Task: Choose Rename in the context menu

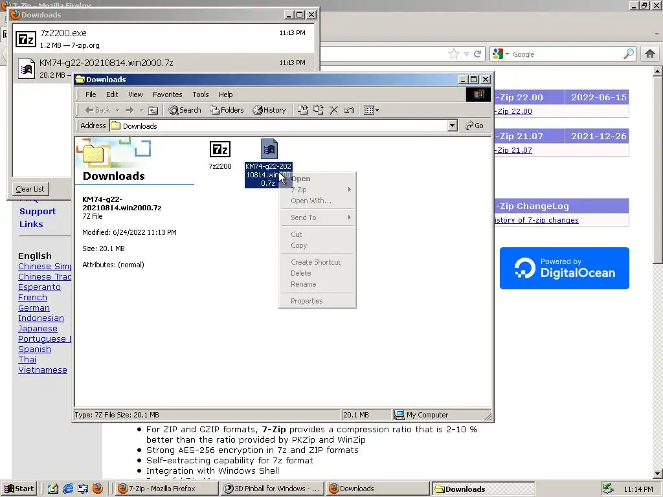Action: (x=317, y=284)
